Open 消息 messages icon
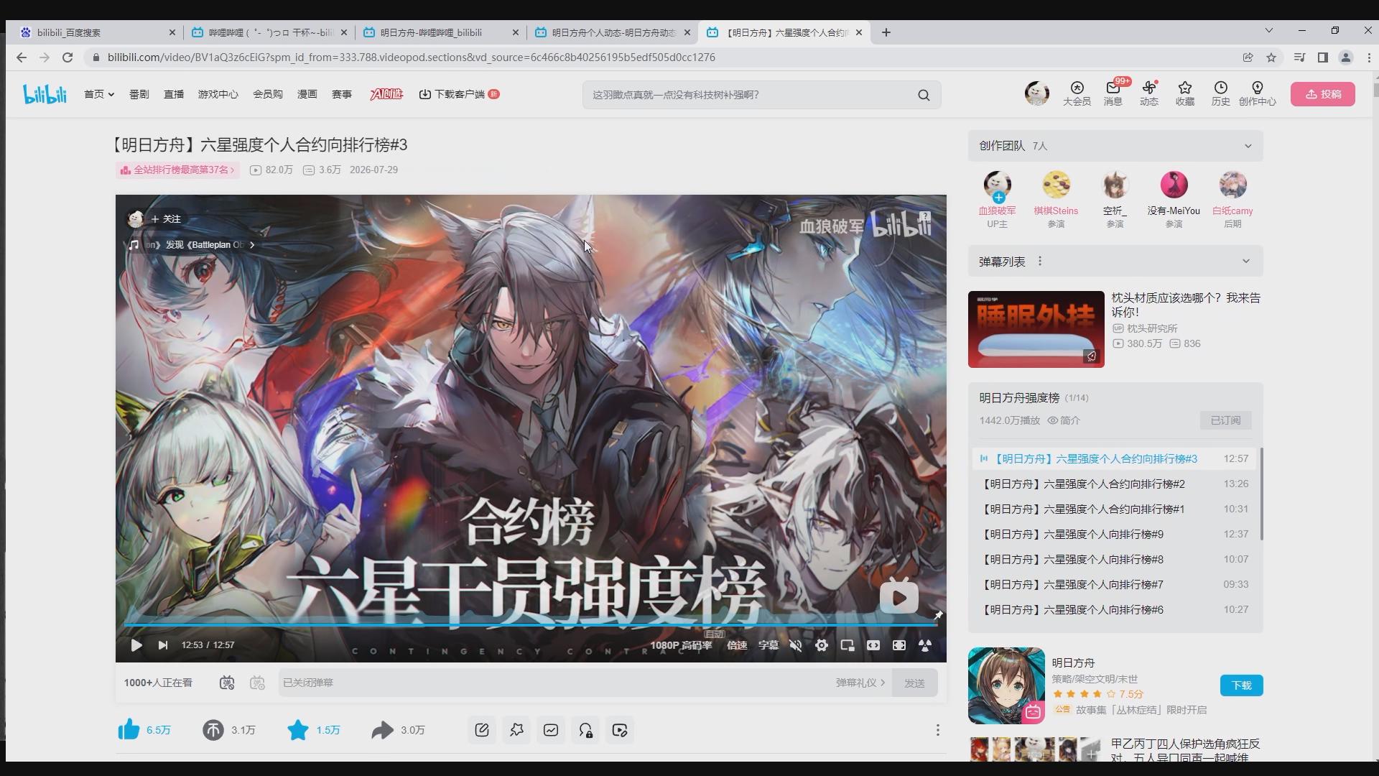 coord(1113,94)
